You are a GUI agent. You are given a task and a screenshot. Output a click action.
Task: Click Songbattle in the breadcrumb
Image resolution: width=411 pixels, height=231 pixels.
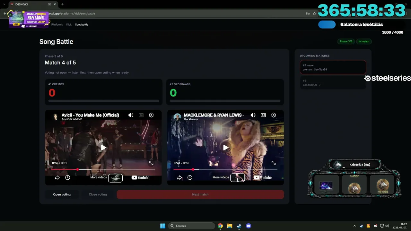tap(82, 24)
